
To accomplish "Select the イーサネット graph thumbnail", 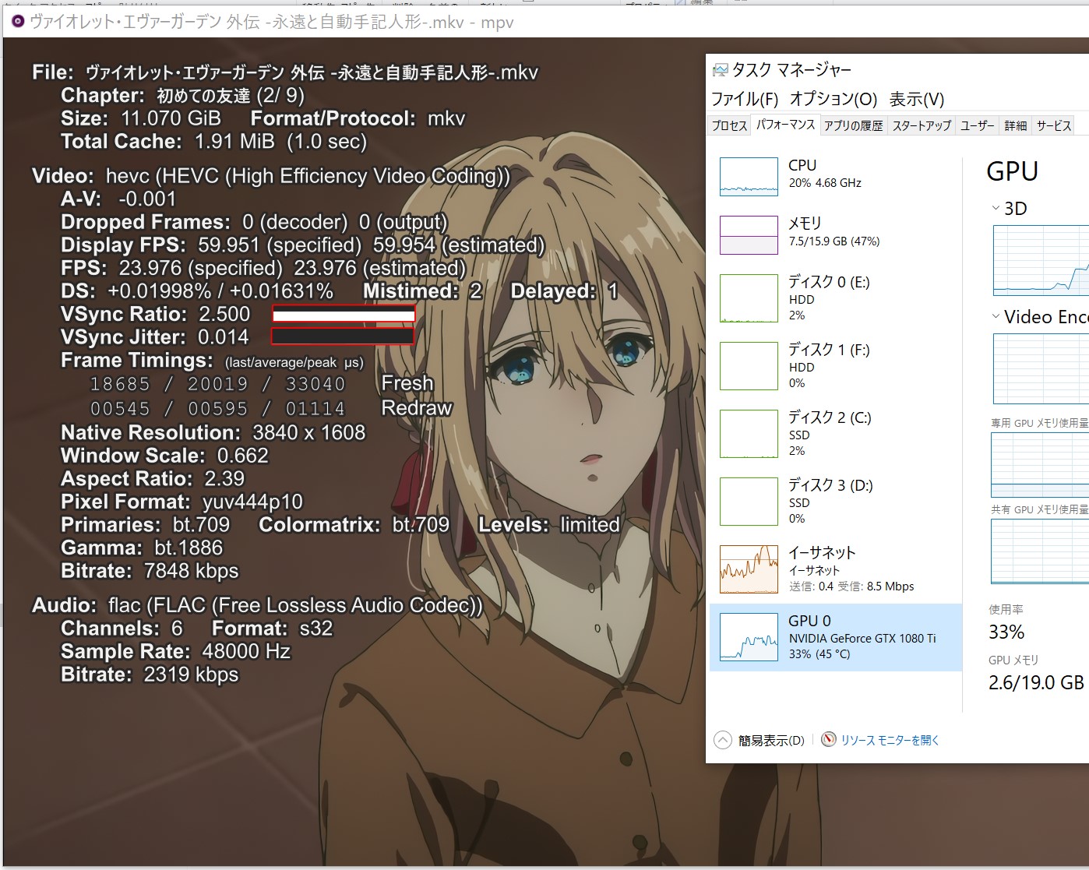I will pyautogui.click(x=749, y=569).
